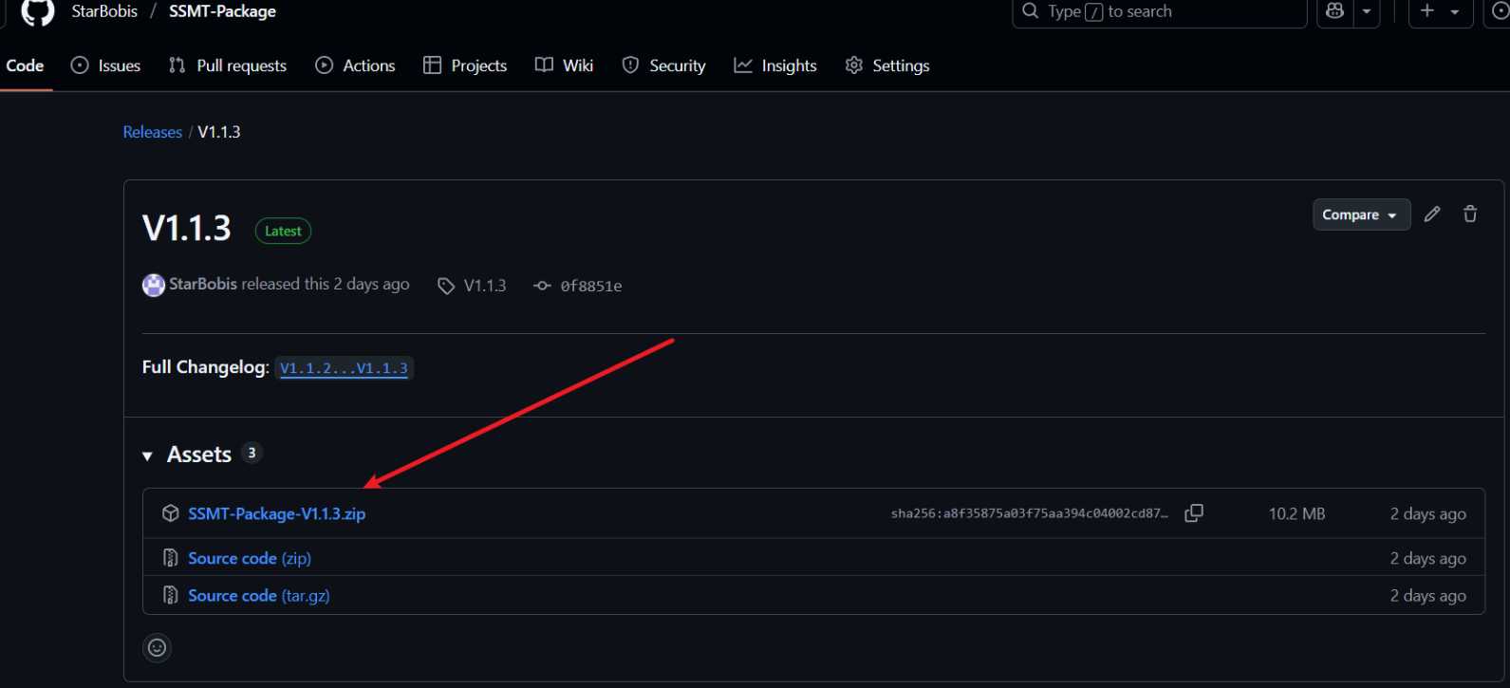
Task: Click the GitHub logo icon
Action: click(37, 11)
